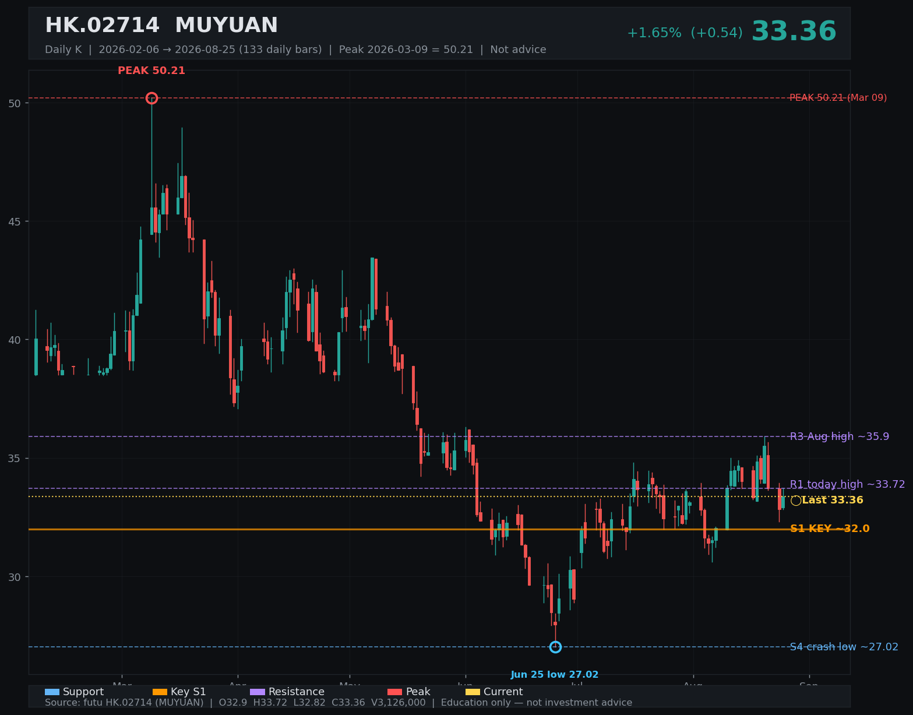
Task: Click the 50 price axis label
Action: pyautogui.click(x=15, y=103)
